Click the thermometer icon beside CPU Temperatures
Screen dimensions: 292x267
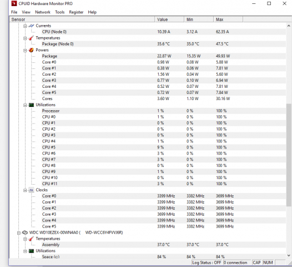pos(31,38)
